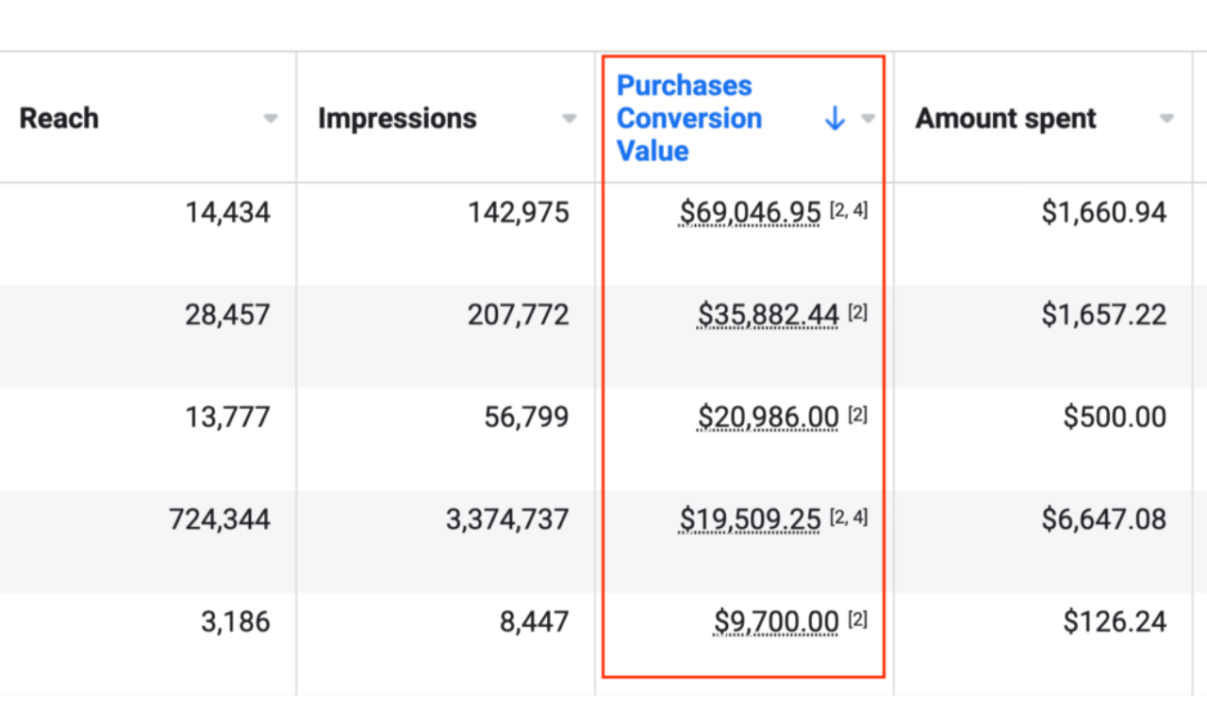Click the [2] footnote beside $20,986.00
1207x725 pixels.
click(x=857, y=415)
